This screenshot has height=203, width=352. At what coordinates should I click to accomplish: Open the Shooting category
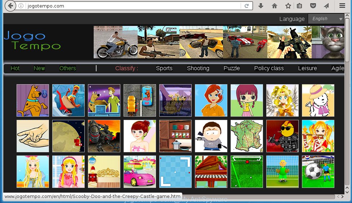click(198, 68)
